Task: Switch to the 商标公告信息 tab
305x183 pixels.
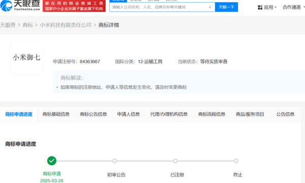Action: [94, 114]
